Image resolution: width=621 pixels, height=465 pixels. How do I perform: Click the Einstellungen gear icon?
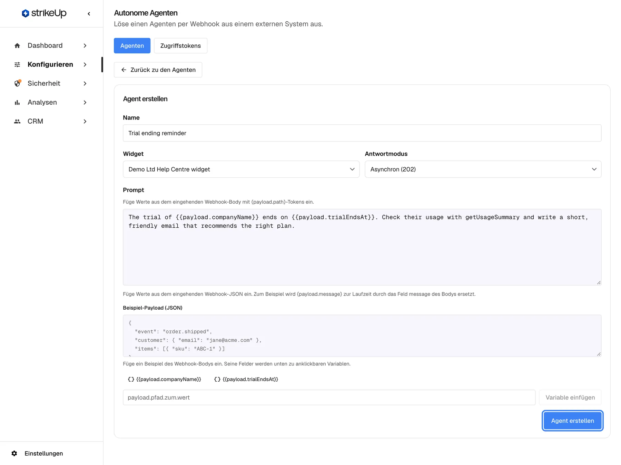click(x=14, y=453)
